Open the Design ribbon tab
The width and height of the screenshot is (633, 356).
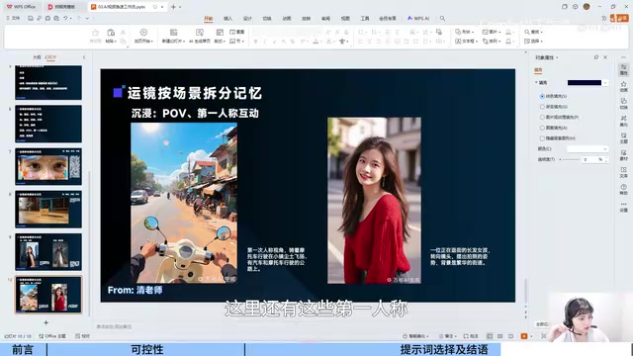pos(247,19)
